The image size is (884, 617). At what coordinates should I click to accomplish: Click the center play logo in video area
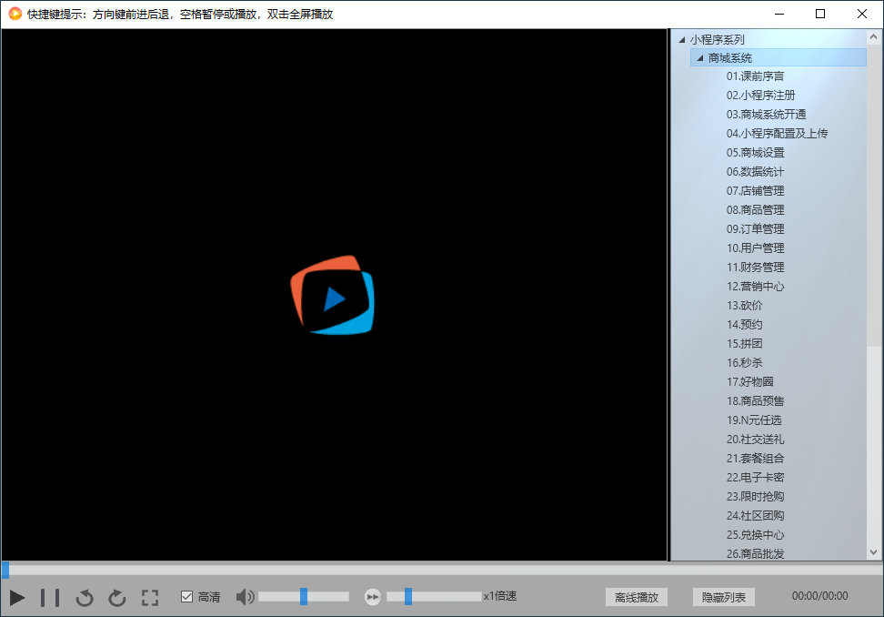pos(333,296)
